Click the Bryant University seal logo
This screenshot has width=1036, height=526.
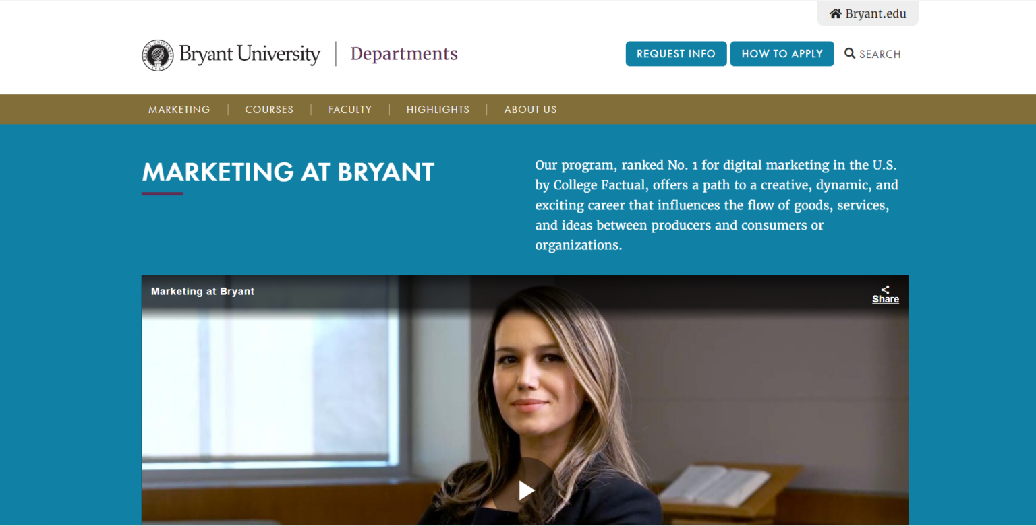click(x=158, y=55)
